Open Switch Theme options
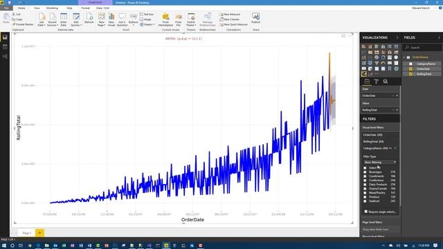 [191, 19]
